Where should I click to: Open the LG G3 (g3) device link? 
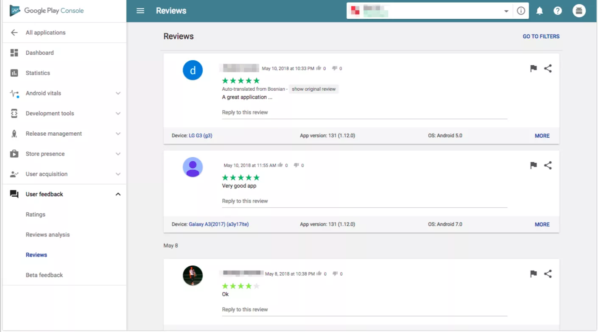pyautogui.click(x=200, y=136)
